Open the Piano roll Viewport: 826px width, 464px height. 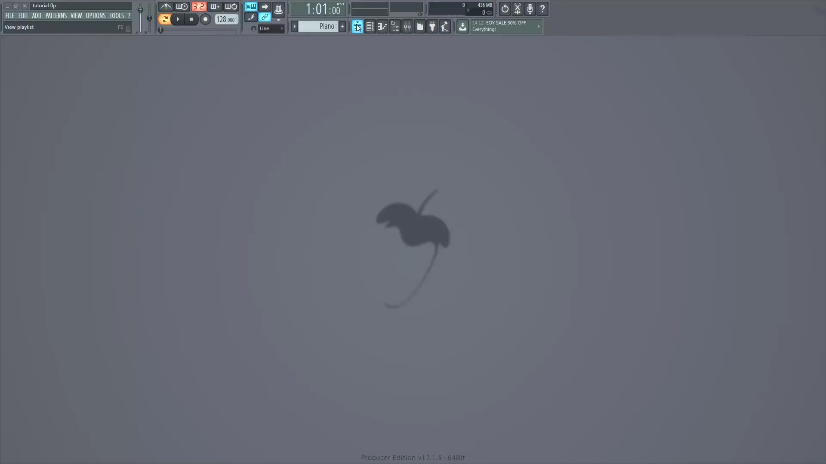click(382, 26)
